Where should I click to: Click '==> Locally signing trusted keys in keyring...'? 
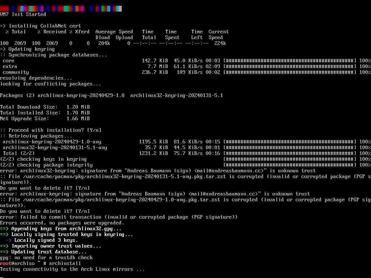[x=67, y=235]
